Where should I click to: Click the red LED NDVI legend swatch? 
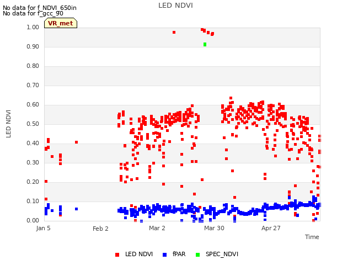117,255
